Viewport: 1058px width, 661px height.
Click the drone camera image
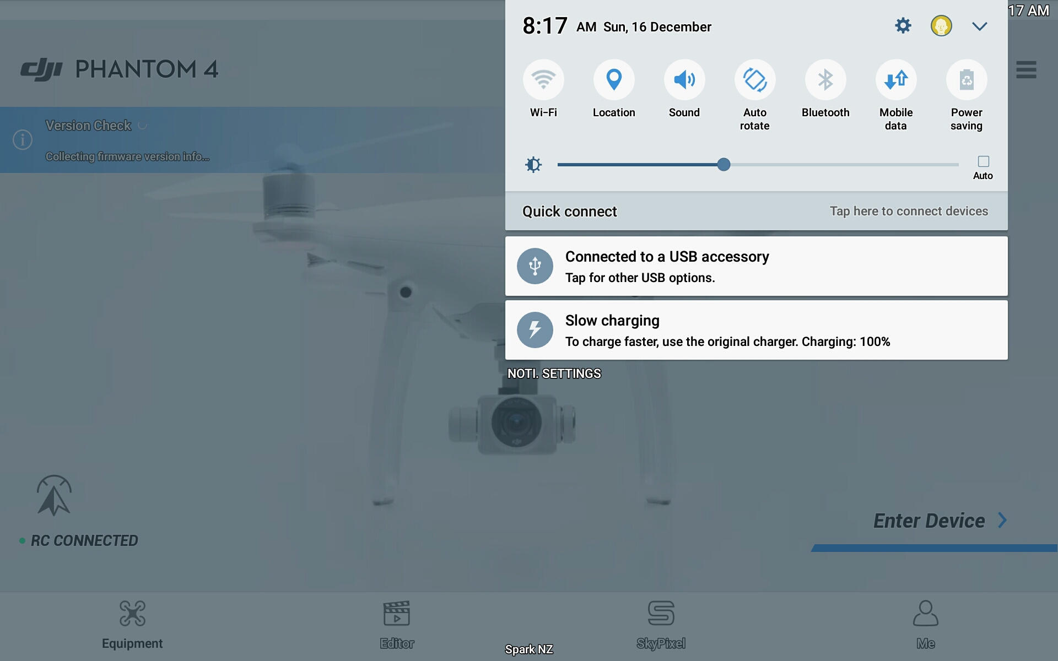click(512, 423)
